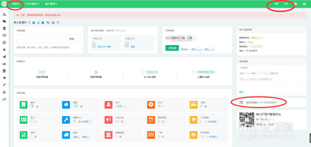Open the 小区公告 megaphone icon
This screenshot has width=311, height=147.
109,120
